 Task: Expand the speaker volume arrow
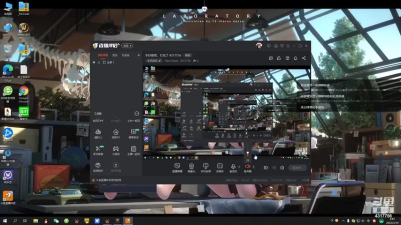pyautogui.click(x=254, y=167)
